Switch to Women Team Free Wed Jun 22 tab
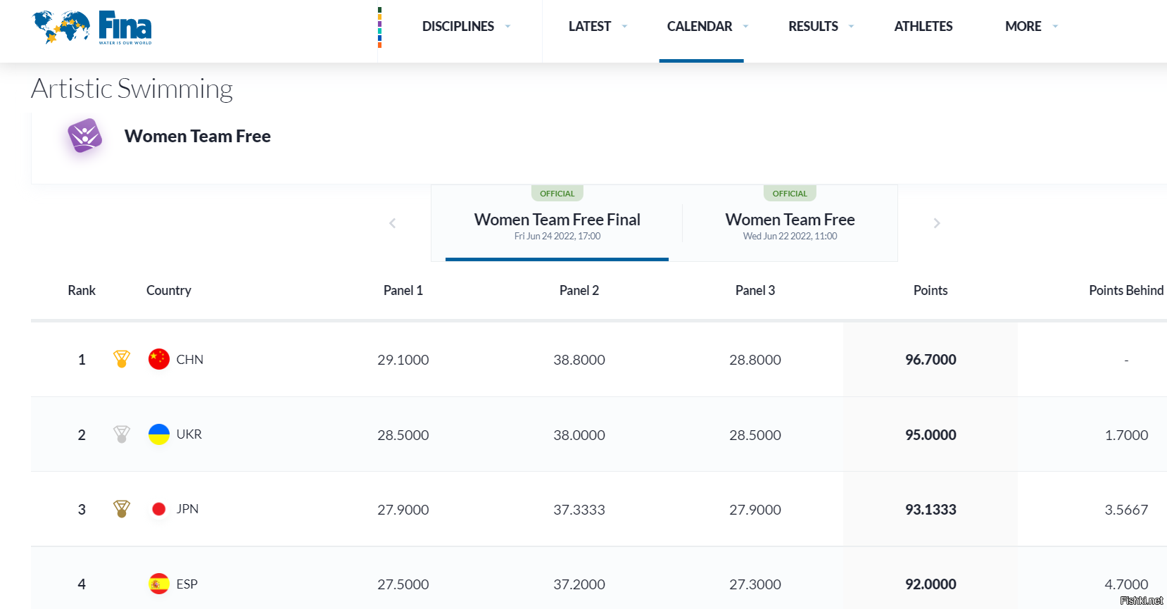This screenshot has height=609, width=1167. 790,225
